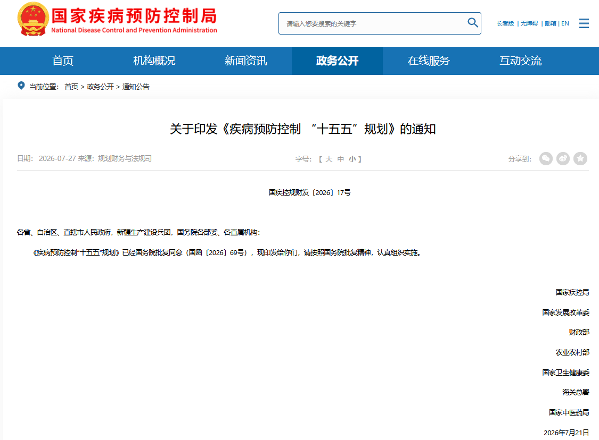
Task: Select small font size 小
Action: [352, 159]
